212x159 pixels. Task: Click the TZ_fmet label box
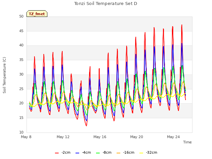(37, 14)
